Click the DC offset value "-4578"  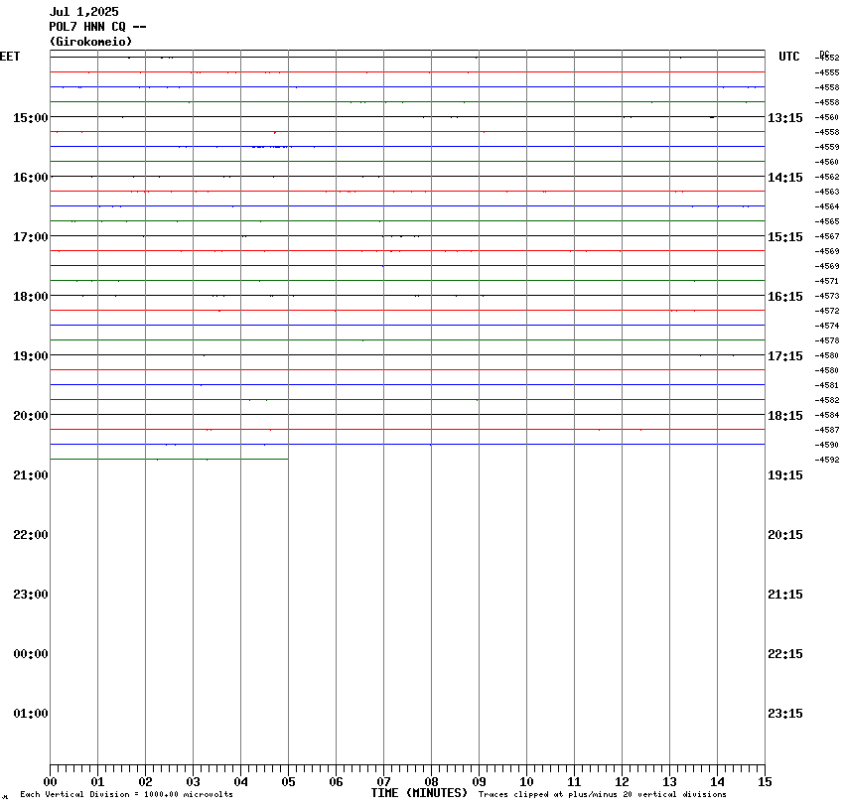(x=827, y=340)
